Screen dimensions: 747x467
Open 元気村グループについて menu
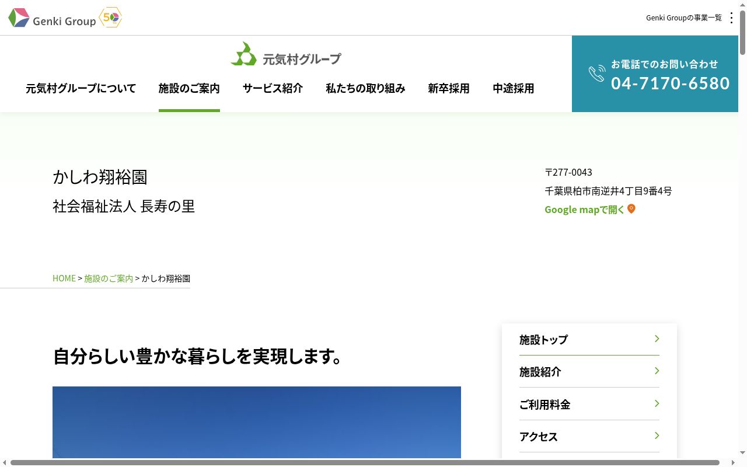[x=81, y=88]
